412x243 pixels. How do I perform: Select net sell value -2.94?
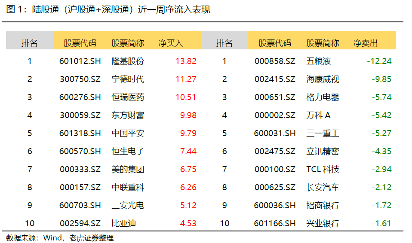pos(381,169)
